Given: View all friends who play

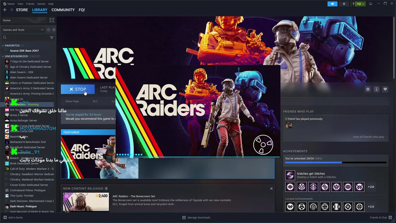Looking at the screenshot, I should [368, 137].
